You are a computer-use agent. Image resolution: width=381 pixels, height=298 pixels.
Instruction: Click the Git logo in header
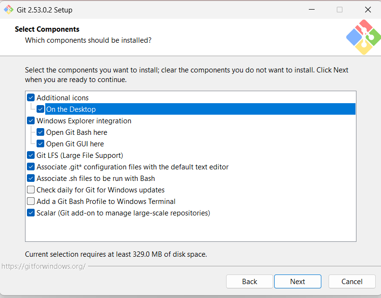[x=364, y=37]
